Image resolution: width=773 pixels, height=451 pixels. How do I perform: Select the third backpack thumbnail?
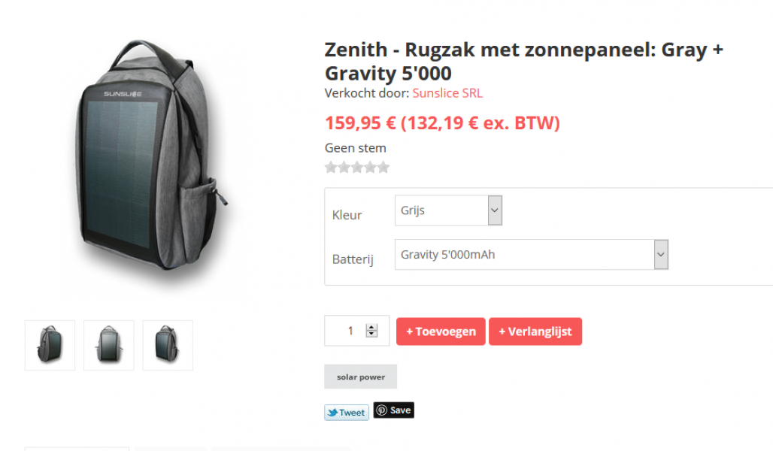[168, 345]
